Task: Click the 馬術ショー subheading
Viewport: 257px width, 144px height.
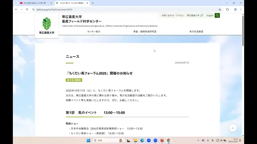Action: (72, 124)
